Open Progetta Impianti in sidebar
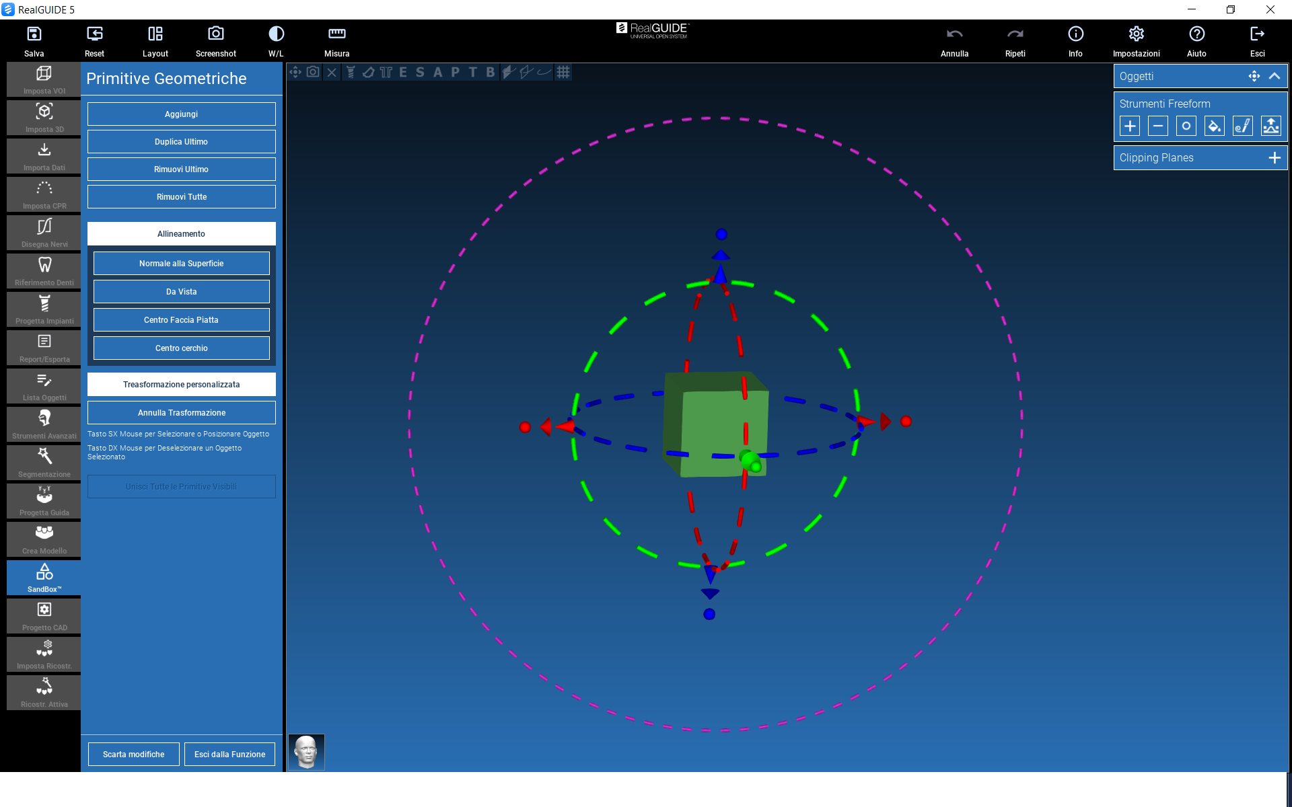This screenshot has width=1292, height=807. tap(44, 309)
